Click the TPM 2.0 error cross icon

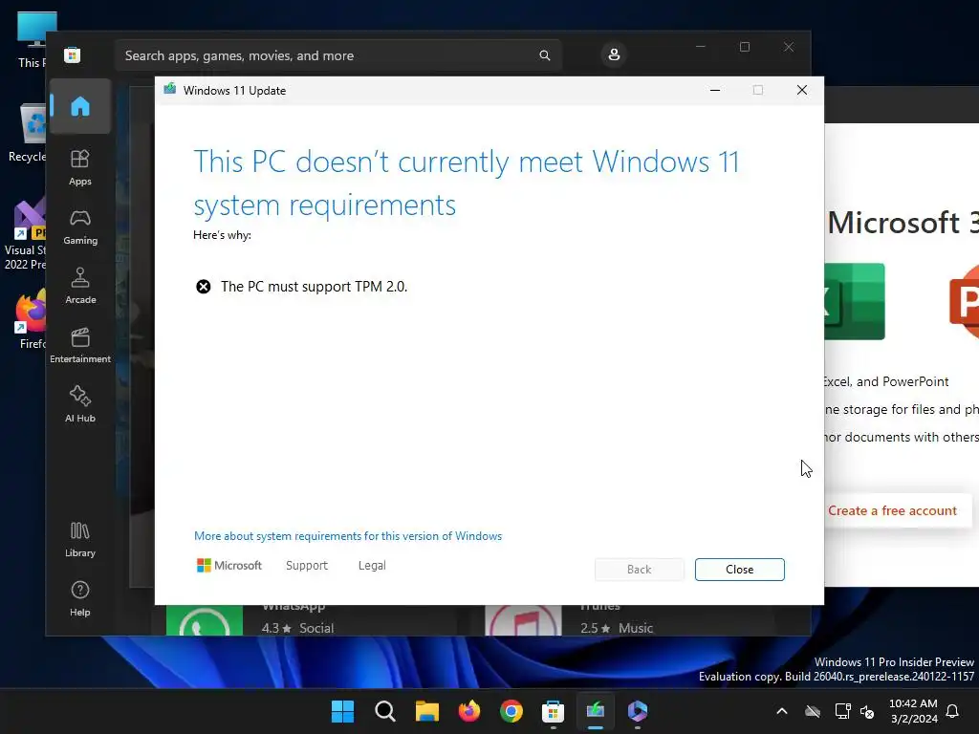coord(204,287)
